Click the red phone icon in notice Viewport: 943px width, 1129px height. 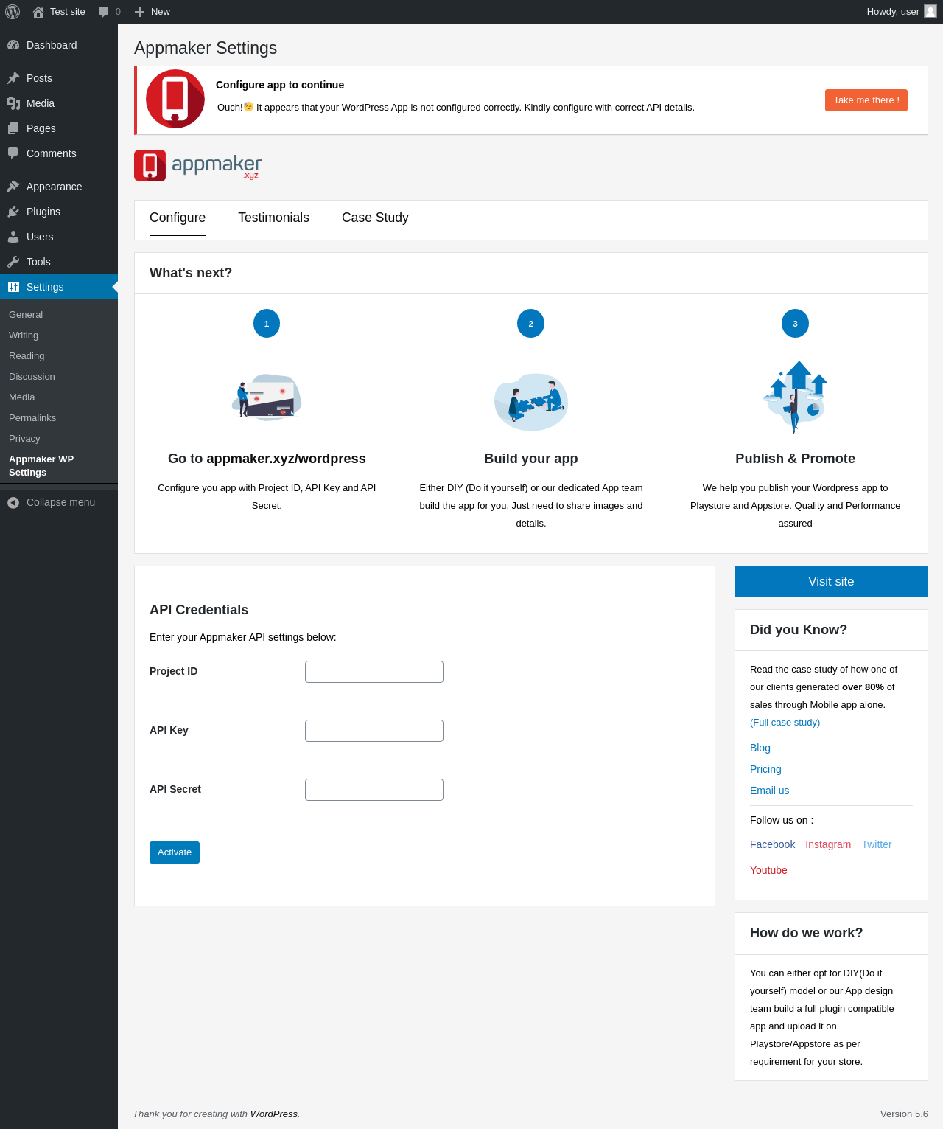pos(175,99)
